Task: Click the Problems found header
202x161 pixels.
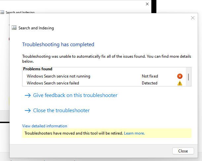Action: pos(38,69)
